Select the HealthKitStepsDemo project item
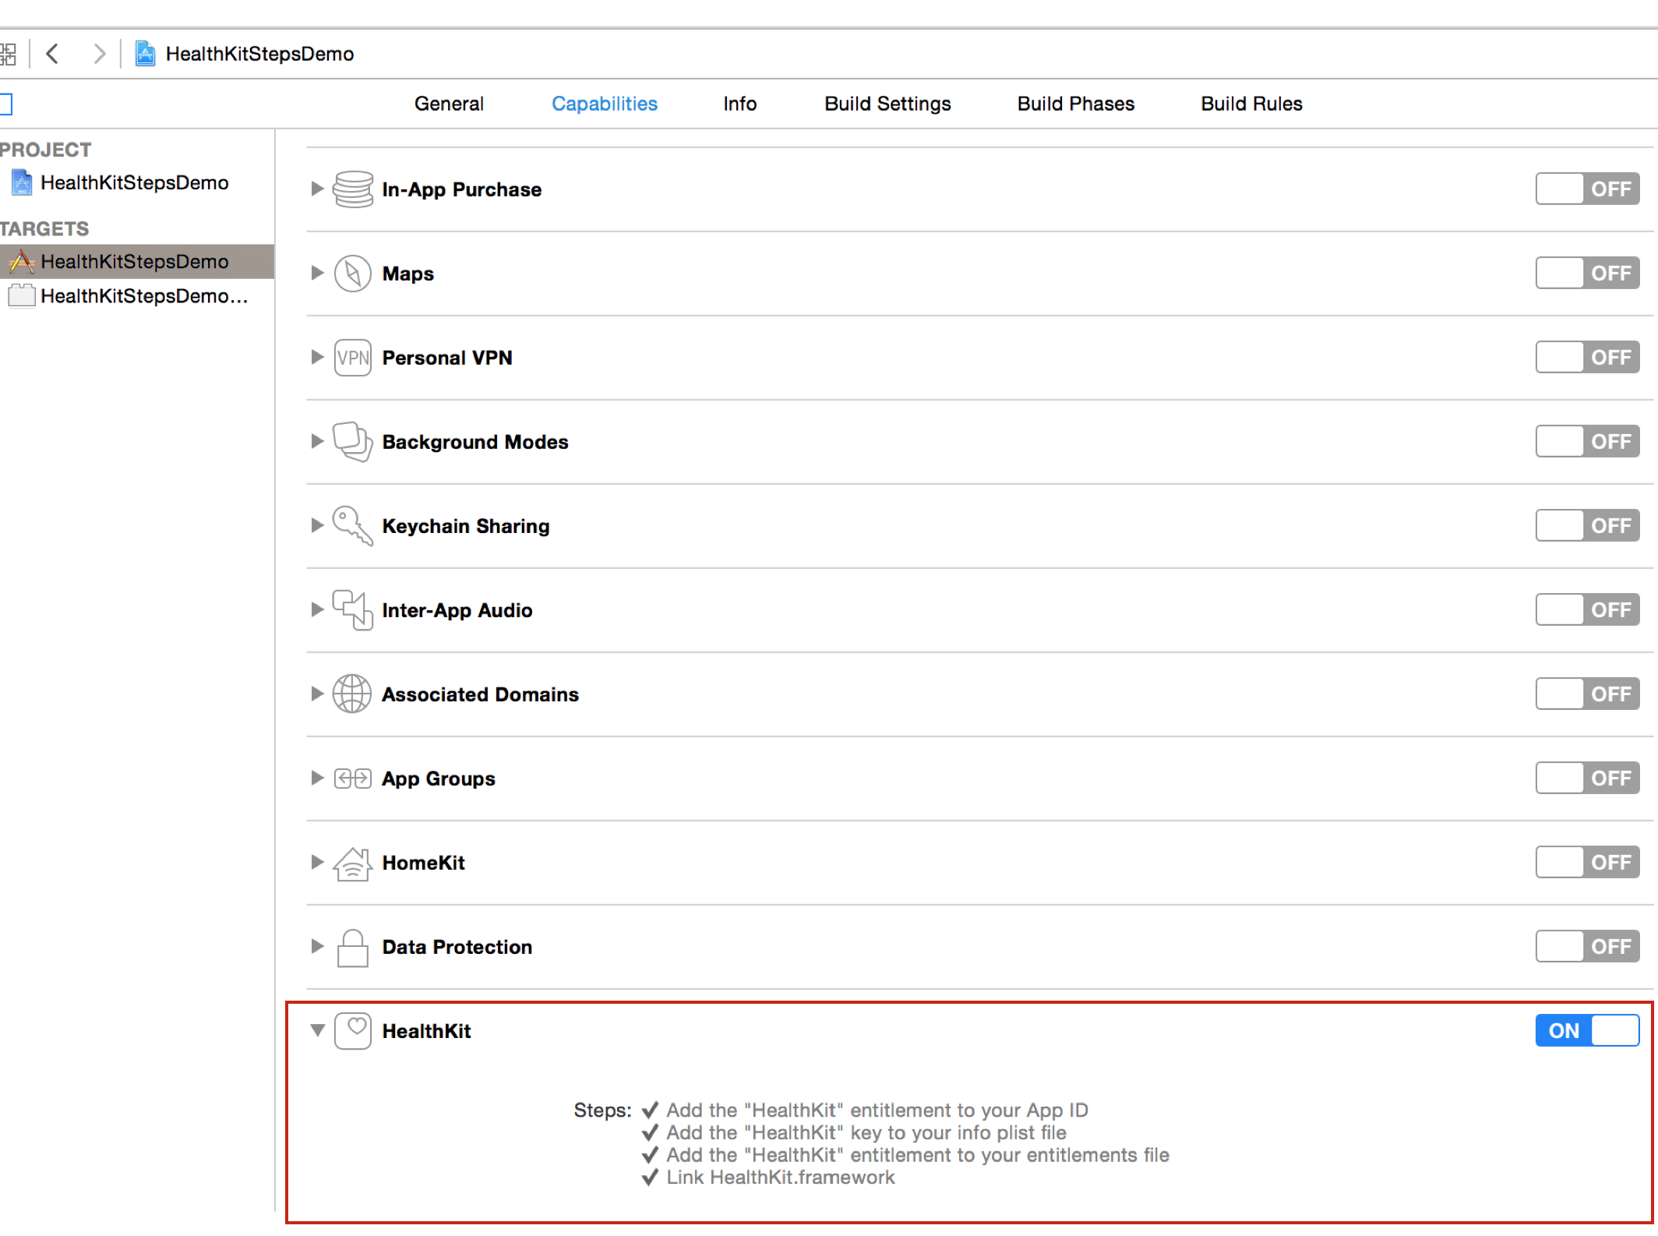 [134, 183]
